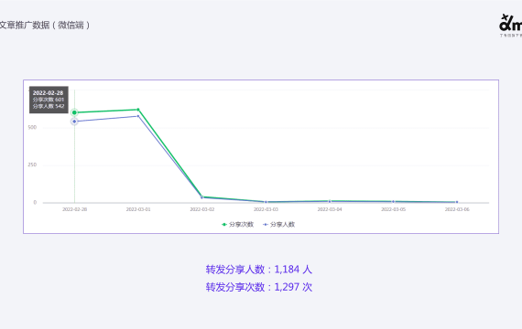Click the 2022-03-06 x-axis date label
Image resolution: width=522 pixels, height=329 pixels.
(457, 209)
